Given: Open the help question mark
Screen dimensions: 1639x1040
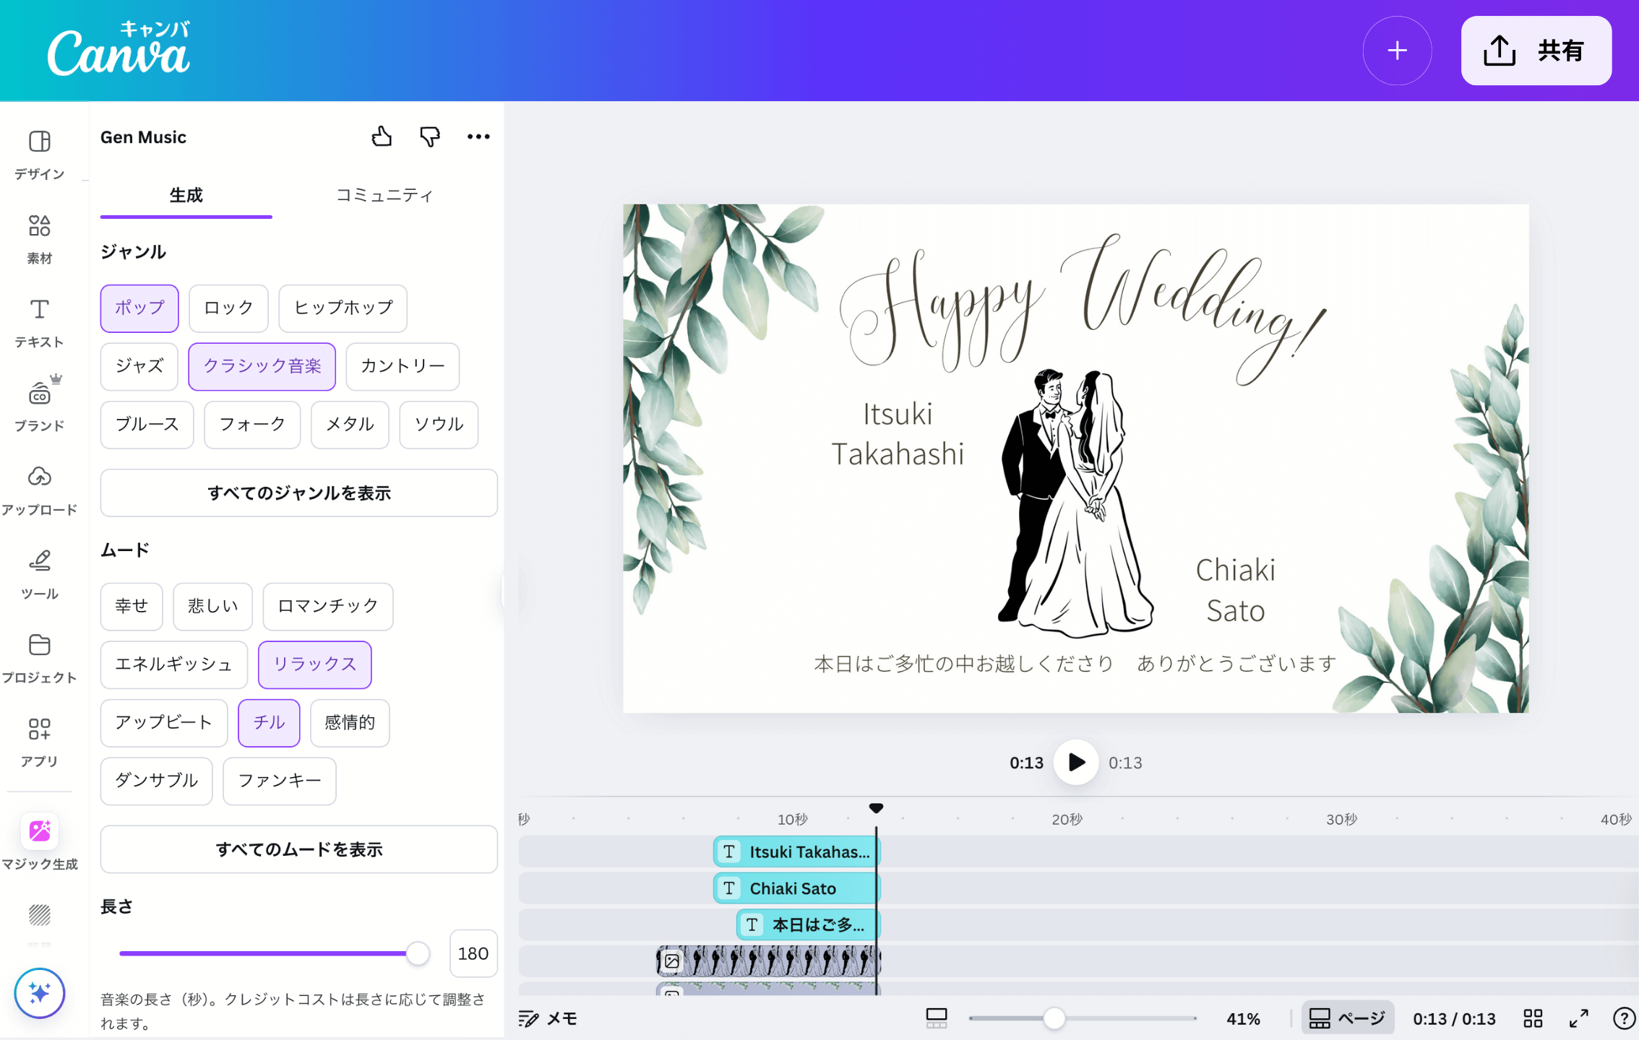Looking at the screenshot, I should coord(1624,1018).
